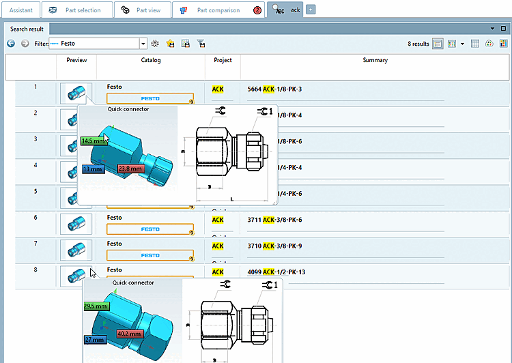
Task: Click the red badge on Part comparison
Action: click(x=257, y=10)
